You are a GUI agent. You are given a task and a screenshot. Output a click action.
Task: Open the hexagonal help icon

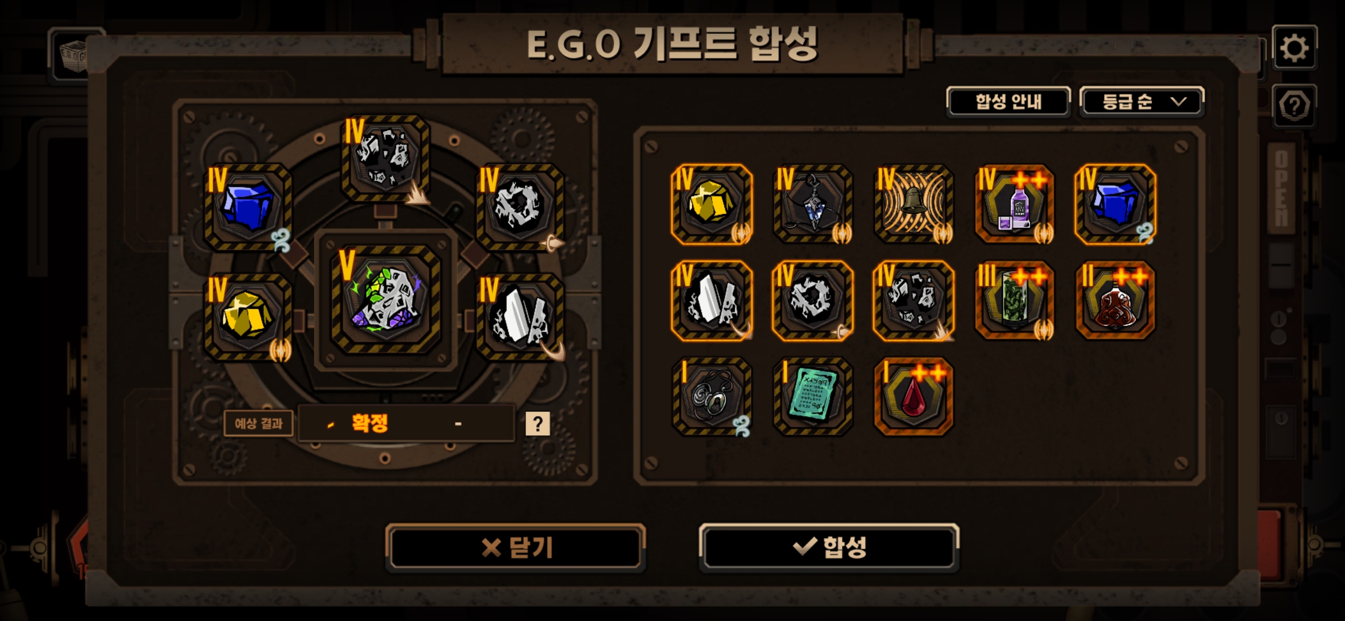click(x=1294, y=106)
